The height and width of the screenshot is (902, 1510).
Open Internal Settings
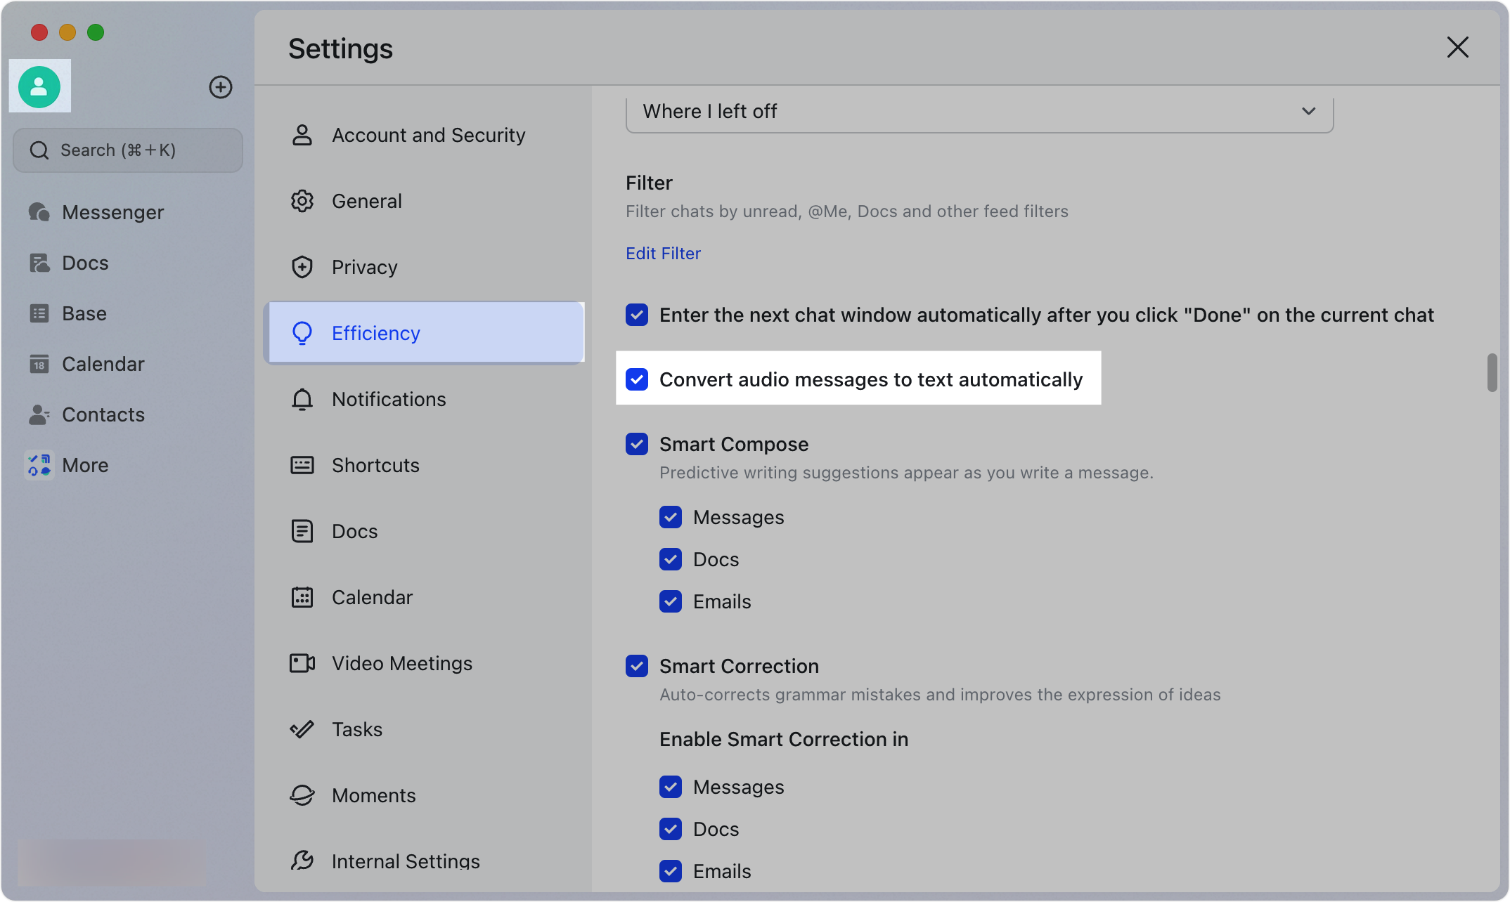click(x=424, y=861)
